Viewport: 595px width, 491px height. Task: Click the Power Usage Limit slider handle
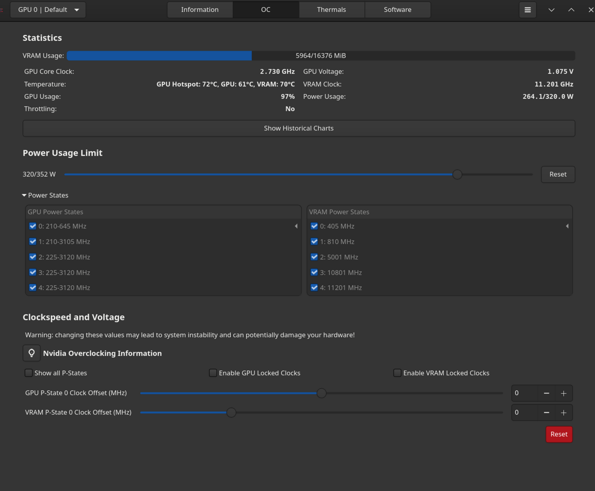(x=457, y=175)
